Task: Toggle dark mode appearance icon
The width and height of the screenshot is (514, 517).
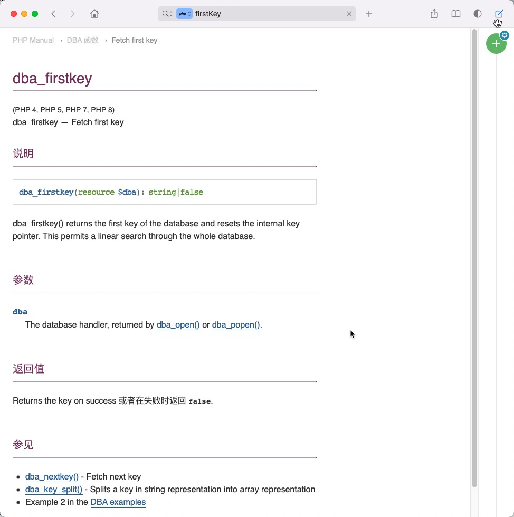Action: point(478,14)
